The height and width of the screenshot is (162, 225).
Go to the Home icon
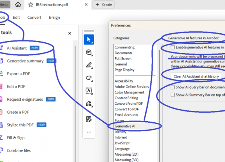[x=18, y=4]
